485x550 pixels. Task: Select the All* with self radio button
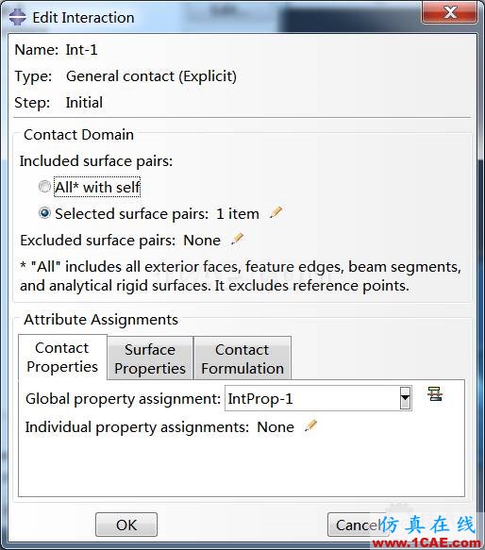[44, 187]
